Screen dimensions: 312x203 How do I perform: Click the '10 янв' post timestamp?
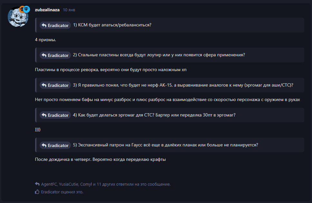[x=69, y=10]
